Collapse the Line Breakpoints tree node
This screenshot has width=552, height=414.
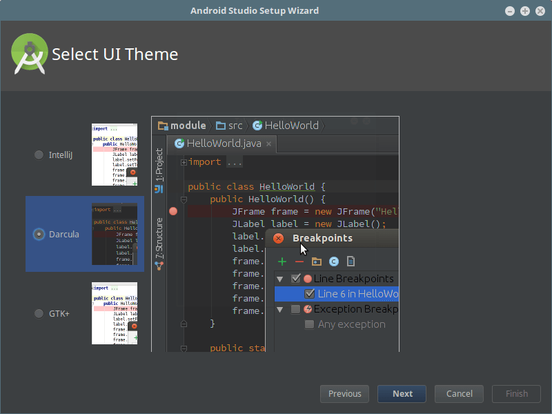(x=279, y=279)
